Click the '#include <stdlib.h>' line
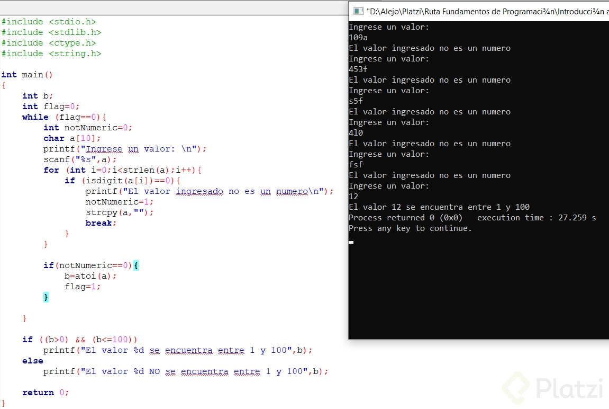The height and width of the screenshot is (409, 609). click(x=51, y=32)
